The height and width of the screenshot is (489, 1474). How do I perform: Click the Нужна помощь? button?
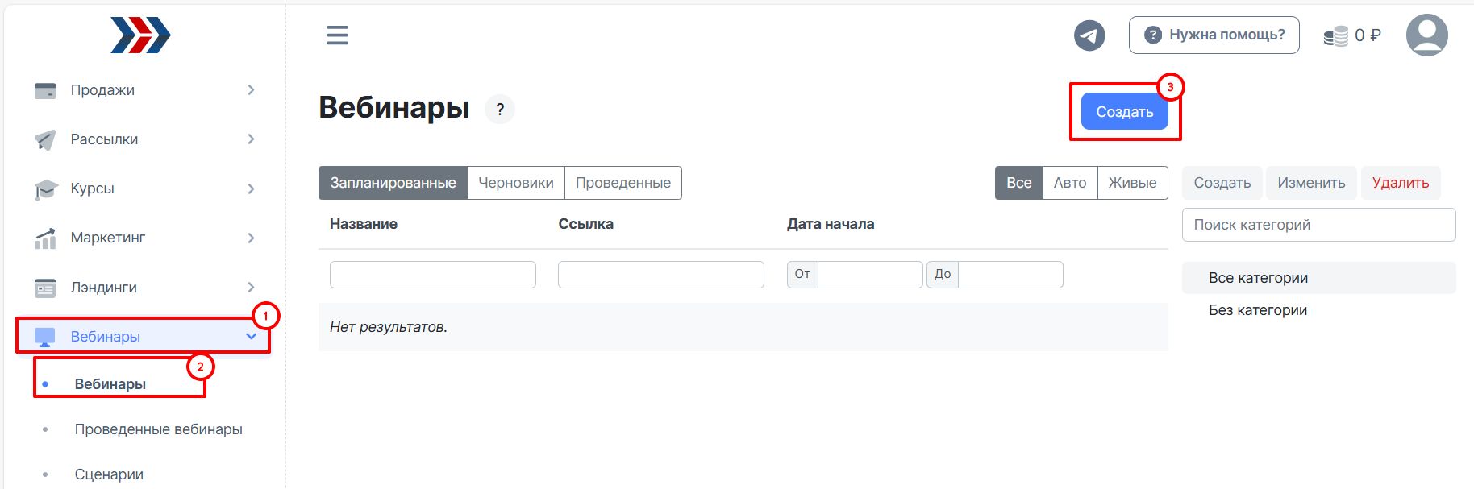coord(1214,35)
